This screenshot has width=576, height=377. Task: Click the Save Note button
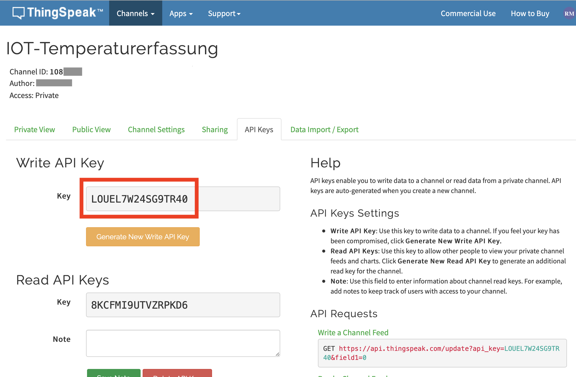pyautogui.click(x=113, y=375)
